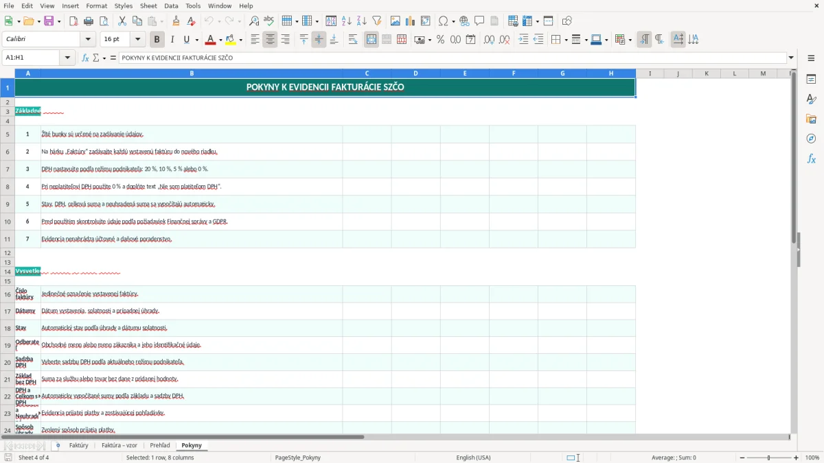Insert a chart
The height and width of the screenshot is (463, 824).
click(x=411, y=21)
